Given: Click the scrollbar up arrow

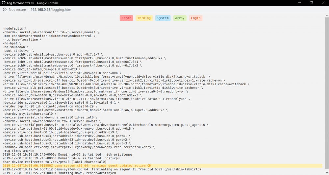Looking at the screenshot, I should coord(327,15).
